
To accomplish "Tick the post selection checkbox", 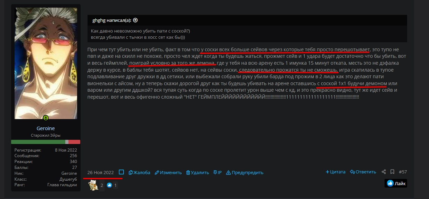I will point(121,172).
